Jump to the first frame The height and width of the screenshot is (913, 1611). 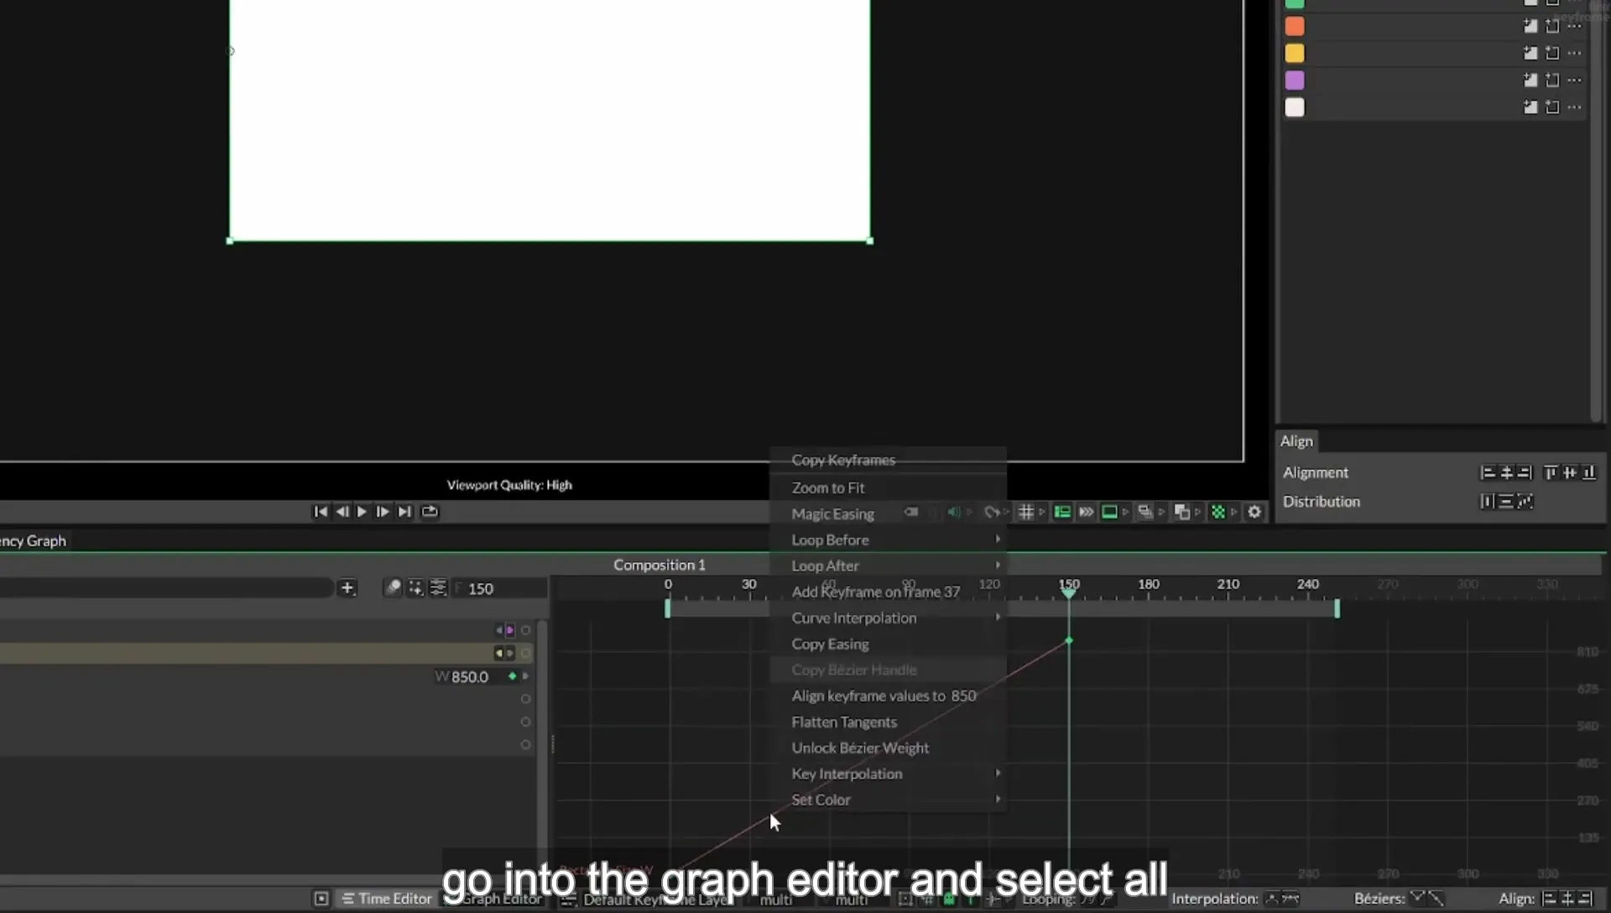click(x=321, y=512)
